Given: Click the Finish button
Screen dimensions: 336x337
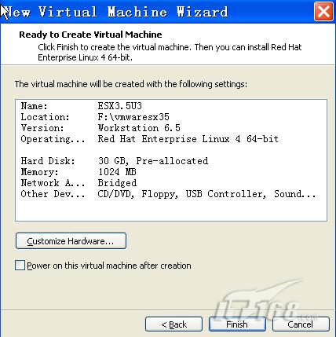Looking at the screenshot, I should click(237, 324).
